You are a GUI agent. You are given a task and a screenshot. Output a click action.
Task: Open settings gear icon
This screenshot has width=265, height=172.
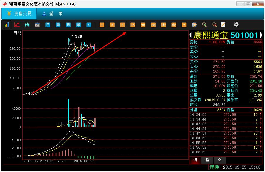tap(236, 25)
